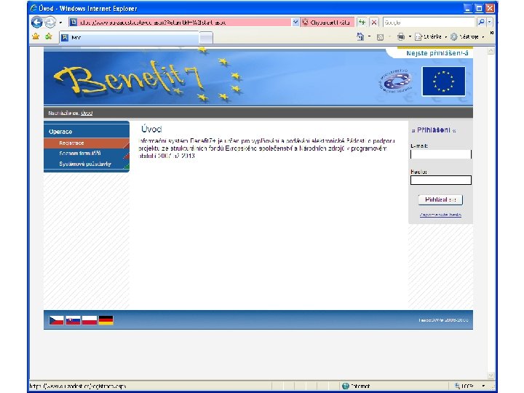Run search with the magnifier icon
The height and width of the screenshot is (393, 524).
click(x=481, y=23)
